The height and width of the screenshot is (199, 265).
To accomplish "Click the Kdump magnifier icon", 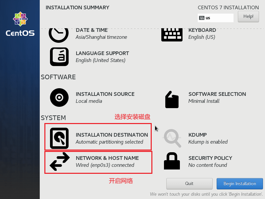I will pyautogui.click(x=172, y=138).
